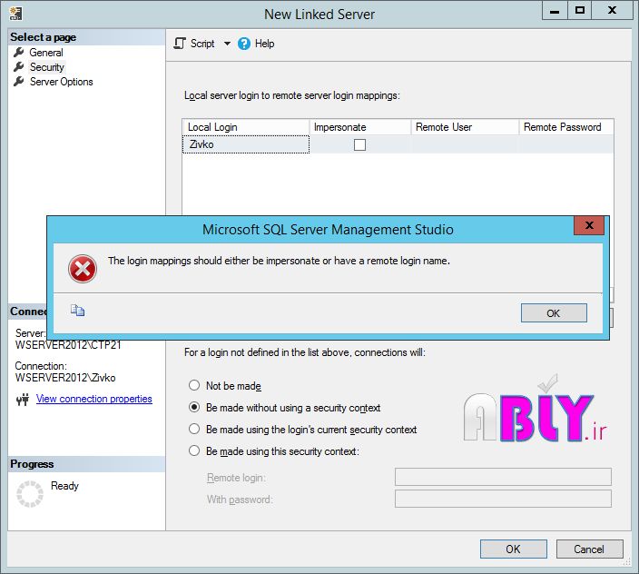The width and height of the screenshot is (639, 574).
Task: Open the Script dropdown arrow
Action: [227, 44]
